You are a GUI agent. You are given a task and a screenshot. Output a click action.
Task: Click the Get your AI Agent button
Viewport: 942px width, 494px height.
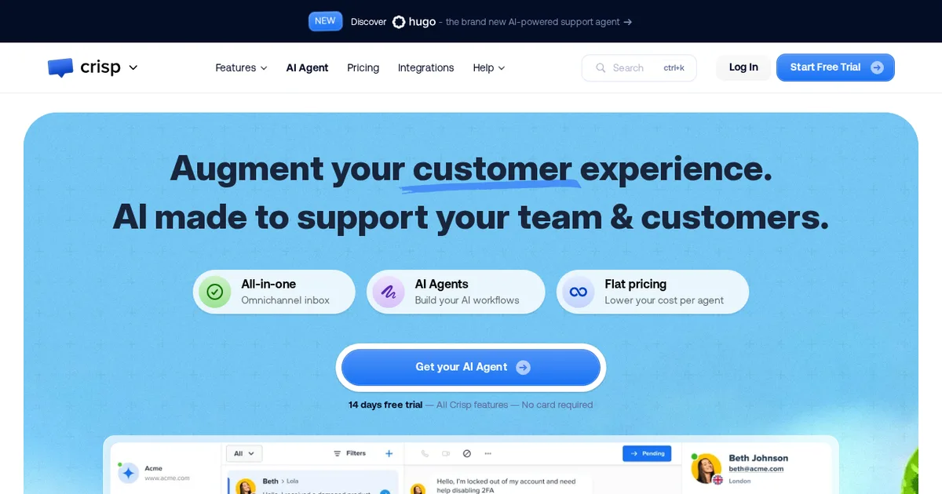coord(471,367)
